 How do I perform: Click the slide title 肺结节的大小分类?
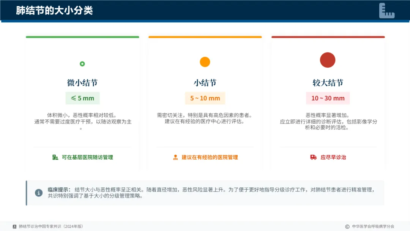click(x=54, y=11)
